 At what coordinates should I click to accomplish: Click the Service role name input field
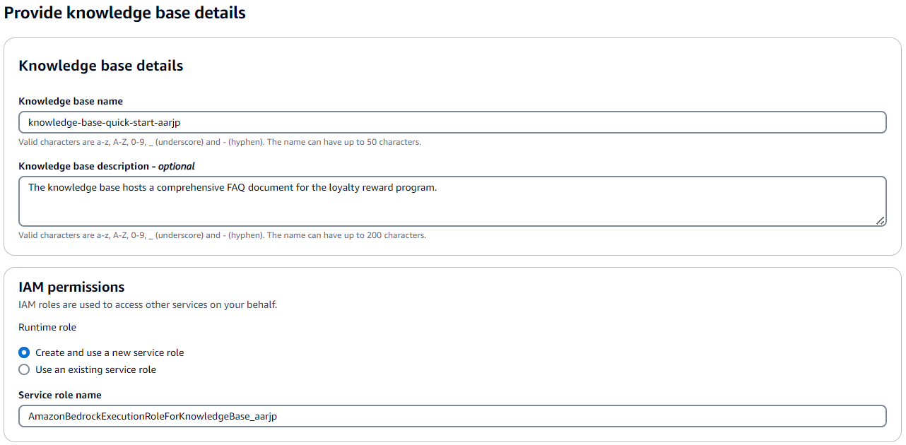click(x=452, y=416)
